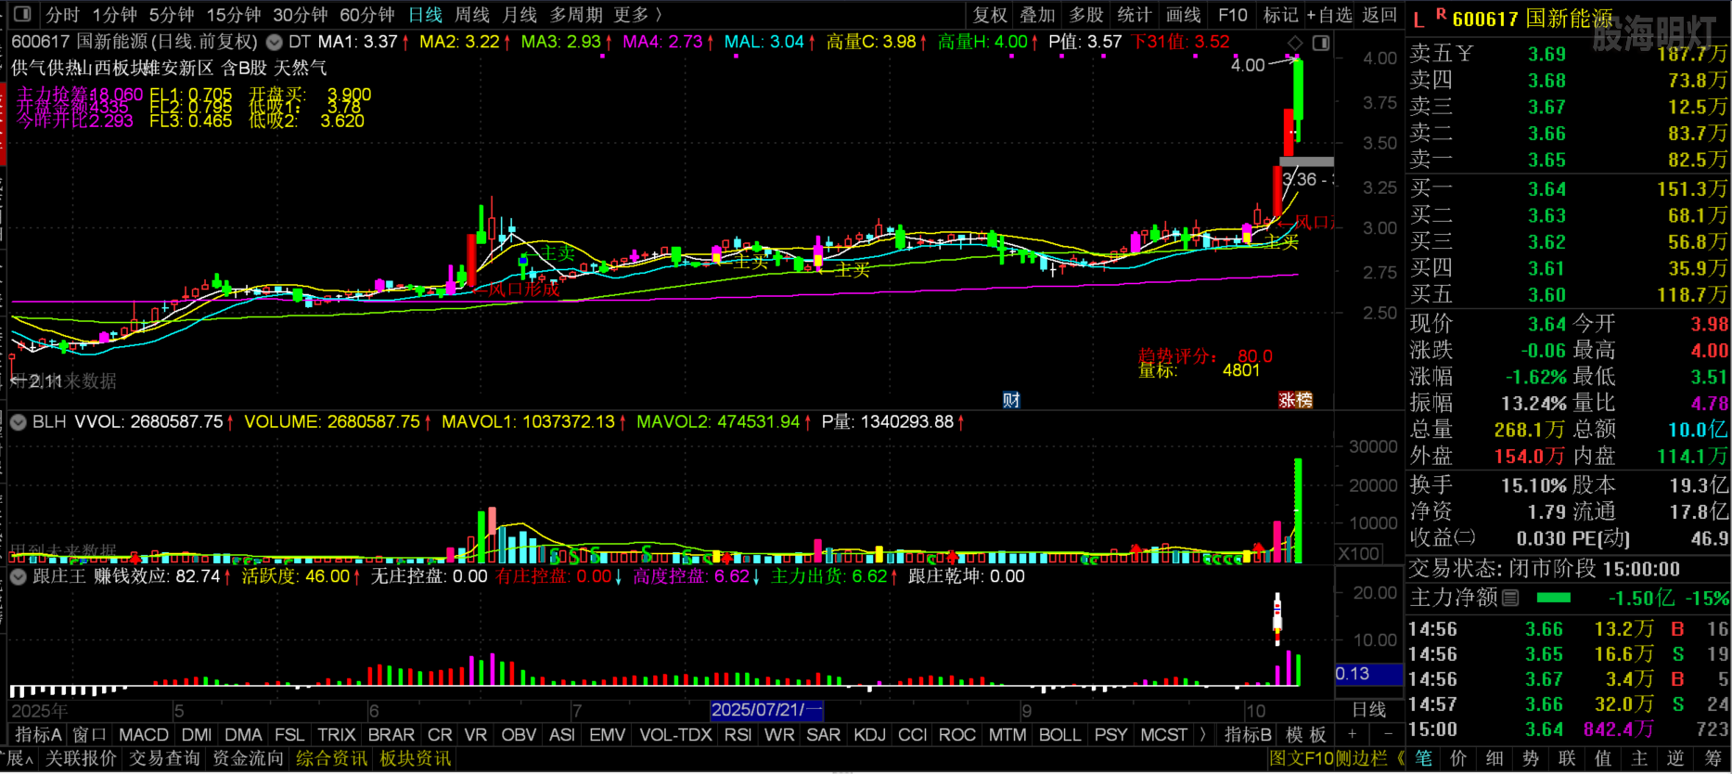The height and width of the screenshot is (774, 1732).
Task: Open the main chart indicator dropdown before DT
Action: tap(274, 42)
